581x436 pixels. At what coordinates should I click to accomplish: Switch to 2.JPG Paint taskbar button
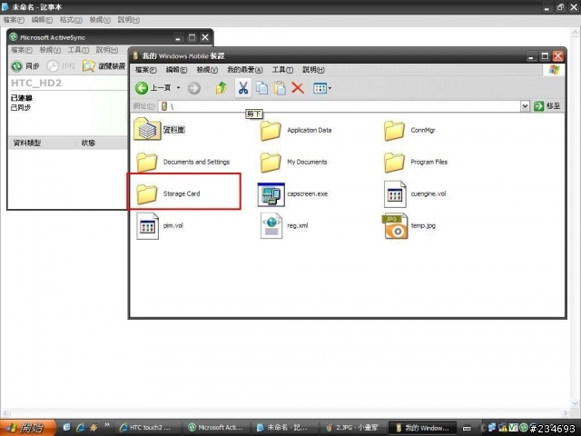pyautogui.click(x=352, y=428)
